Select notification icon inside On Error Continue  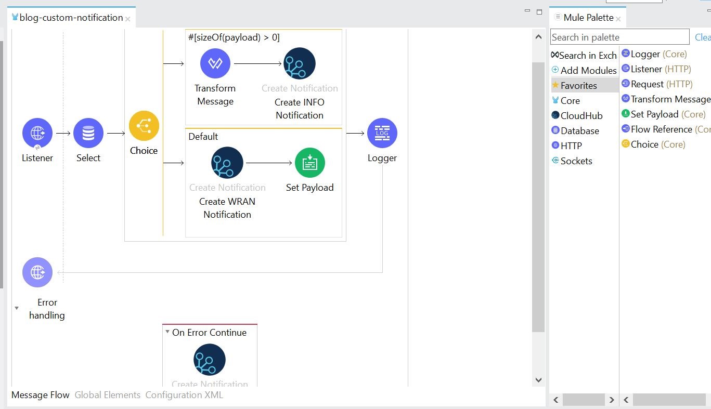tap(210, 360)
